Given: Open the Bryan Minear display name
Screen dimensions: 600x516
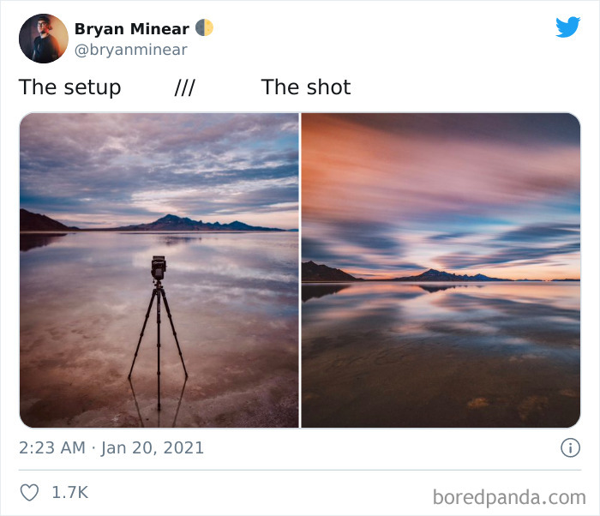Looking at the screenshot, I should pos(132,28).
